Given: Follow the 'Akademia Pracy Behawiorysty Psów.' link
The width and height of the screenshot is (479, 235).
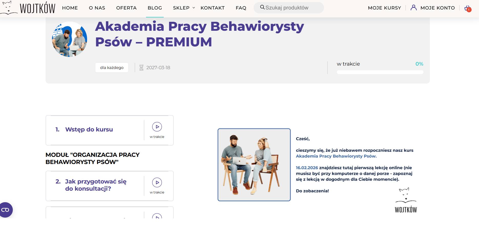Looking at the screenshot, I should [336, 156].
